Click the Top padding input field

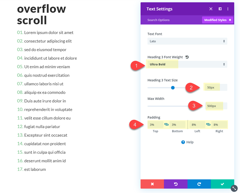tap(155, 125)
